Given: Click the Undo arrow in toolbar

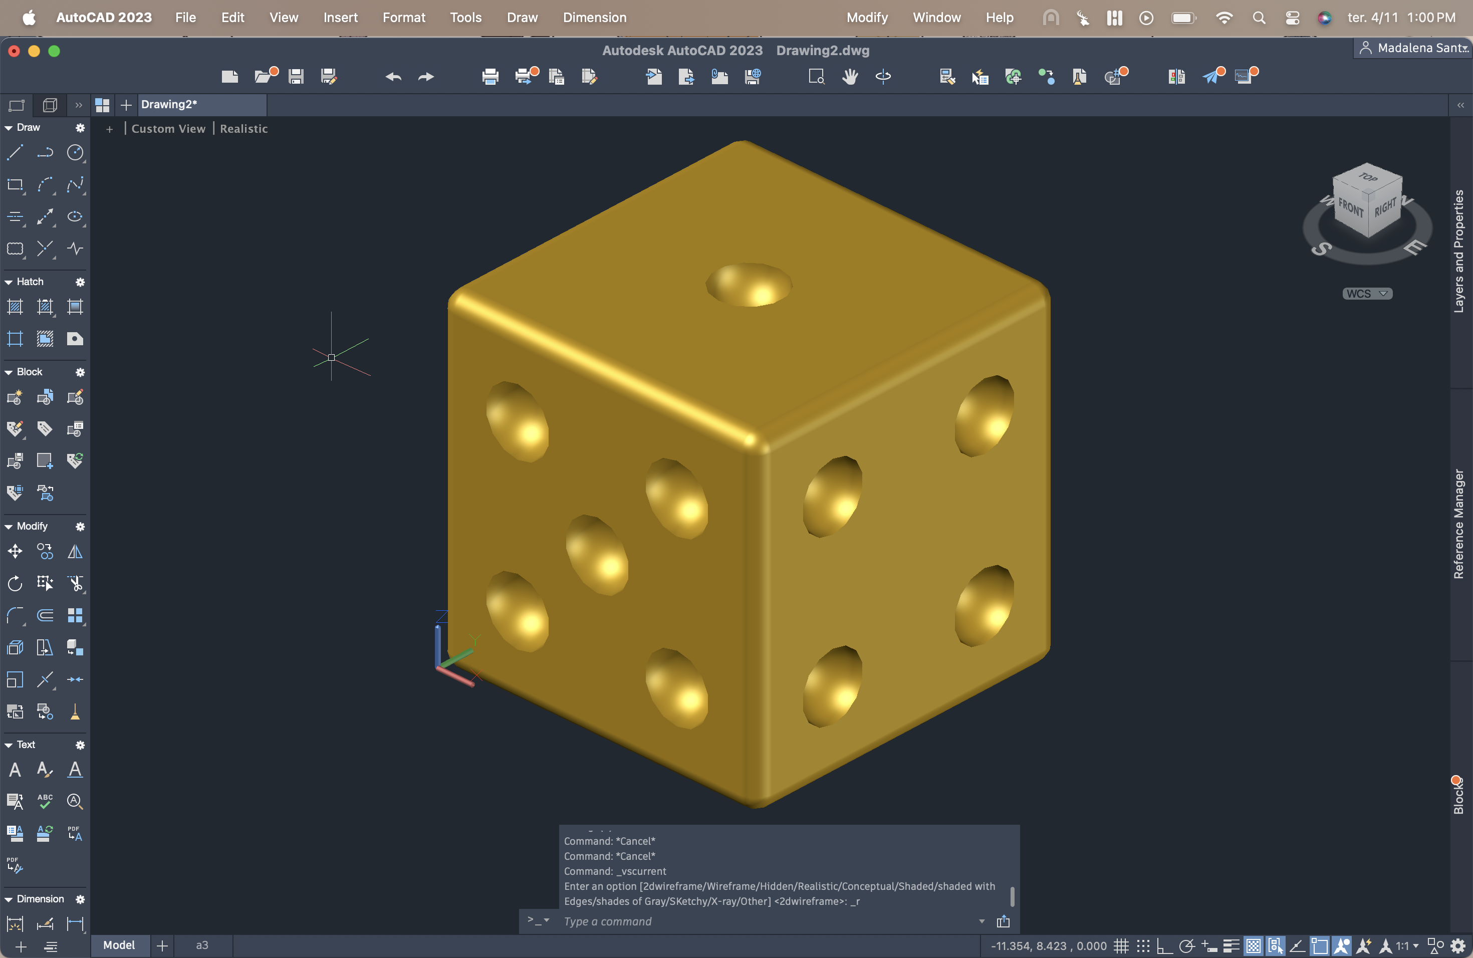Looking at the screenshot, I should (x=393, y=76).
